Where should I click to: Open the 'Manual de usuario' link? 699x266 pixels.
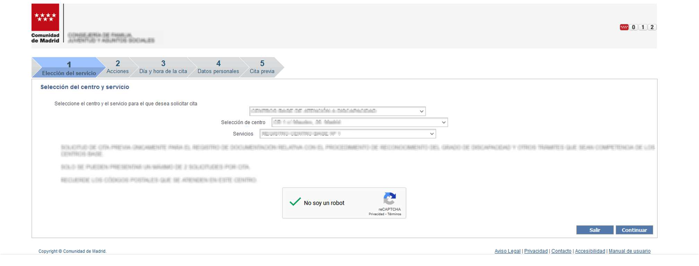(629, 251)
